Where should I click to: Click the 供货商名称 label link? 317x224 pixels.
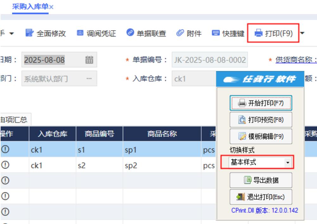click(296, 60)
